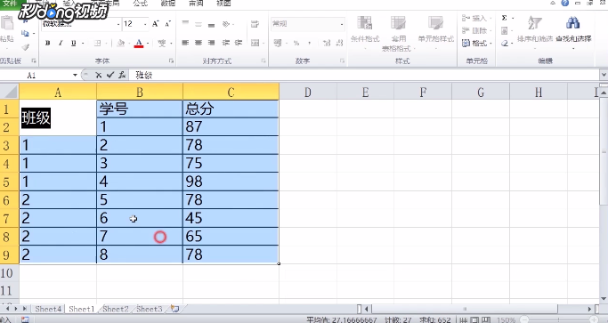The image size is (608, 323).
Task: Open Format as Table (套用表格格式)
Action: tap(398, 33)
